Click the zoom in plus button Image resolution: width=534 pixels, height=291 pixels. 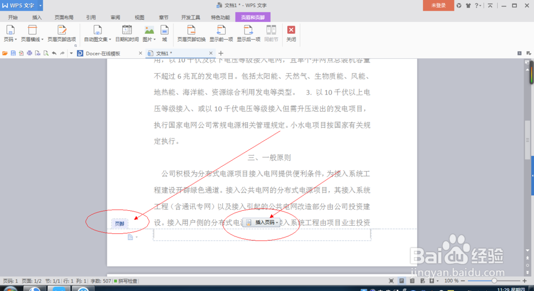[x=525, y=281]
